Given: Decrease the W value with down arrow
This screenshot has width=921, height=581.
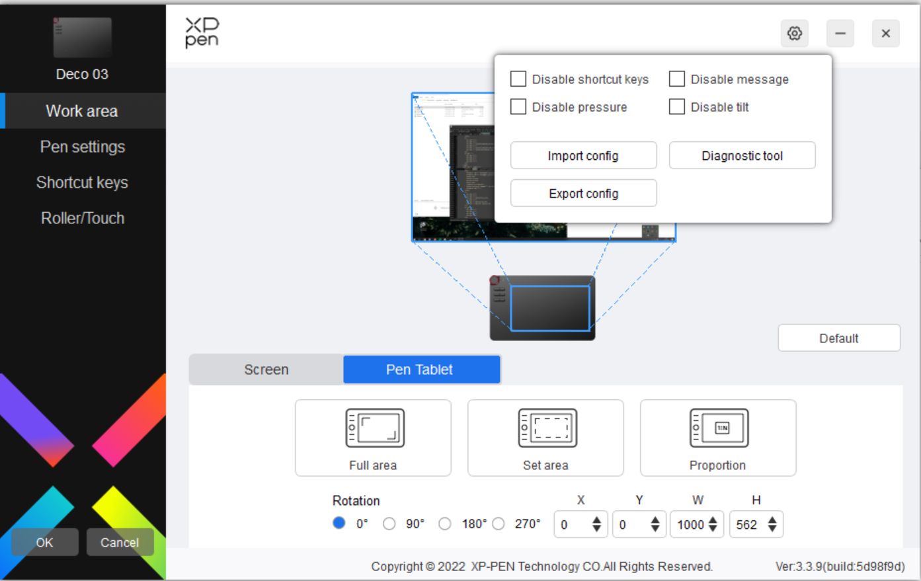Looking at the screenshot, I should click(x=713, y=529).
